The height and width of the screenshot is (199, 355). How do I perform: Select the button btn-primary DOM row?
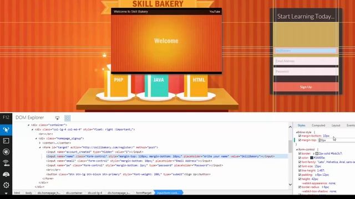(128, 174)
